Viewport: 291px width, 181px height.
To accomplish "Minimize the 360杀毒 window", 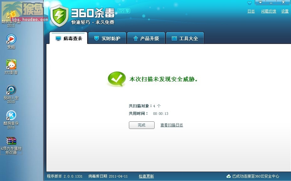I will [271, 2].
